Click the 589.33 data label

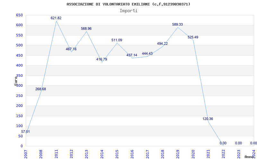tap(178, 25)
